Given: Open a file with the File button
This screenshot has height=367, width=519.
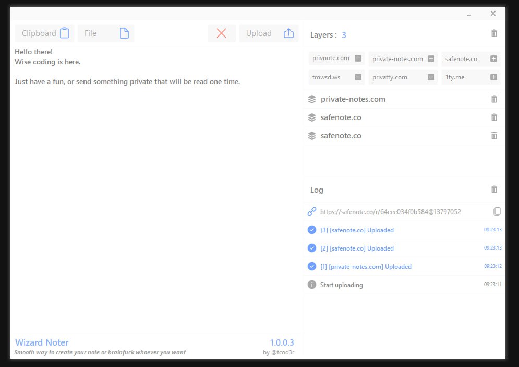Looking at the screenshot, I should pos(106,33).
